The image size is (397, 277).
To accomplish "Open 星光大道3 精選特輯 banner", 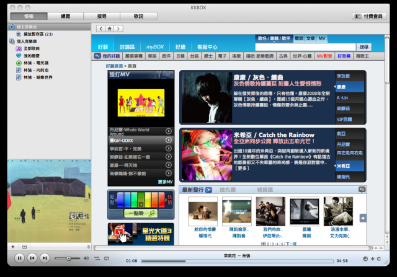I will click(x=141, y=234).
